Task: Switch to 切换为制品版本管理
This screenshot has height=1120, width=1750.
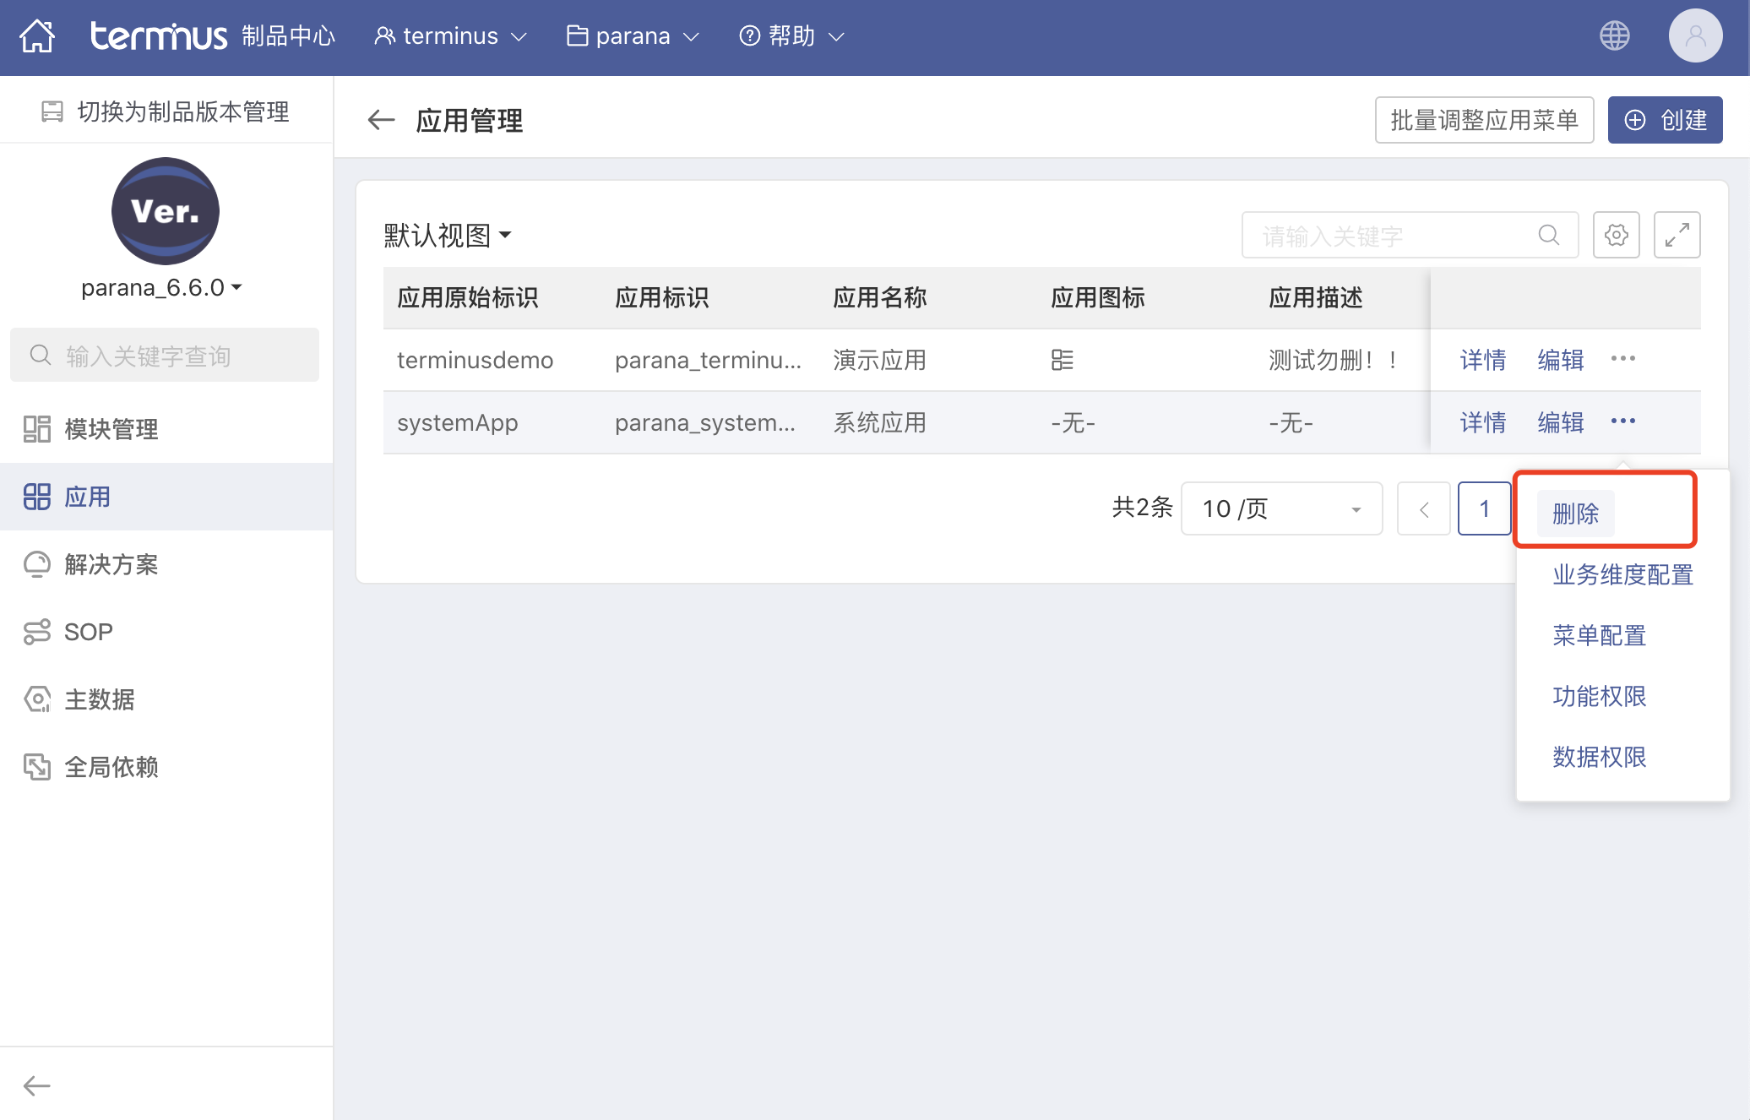Action: point(166,111)
